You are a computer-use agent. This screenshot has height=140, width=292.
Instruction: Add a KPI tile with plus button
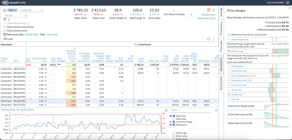(191, 15)
